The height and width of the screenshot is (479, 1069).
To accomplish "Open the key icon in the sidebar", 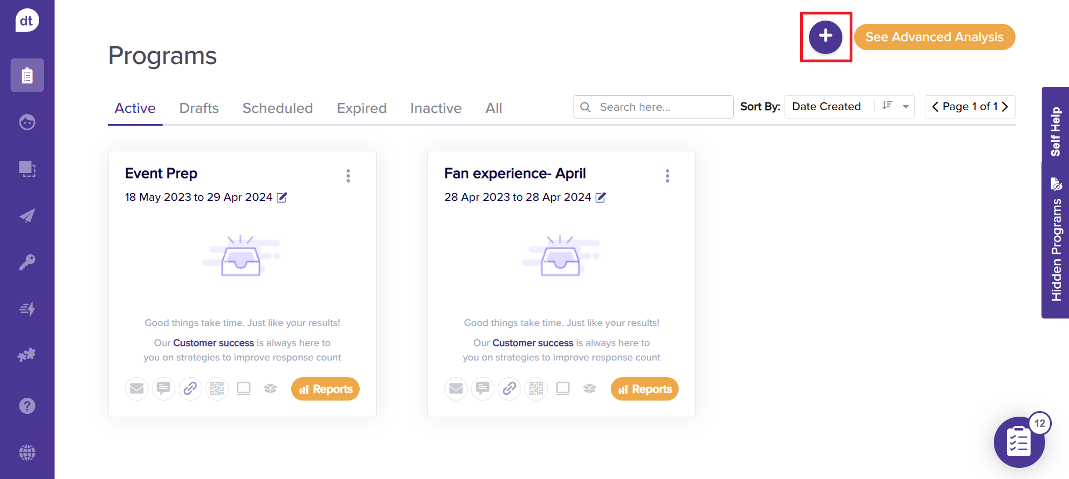I will point(27,262).
